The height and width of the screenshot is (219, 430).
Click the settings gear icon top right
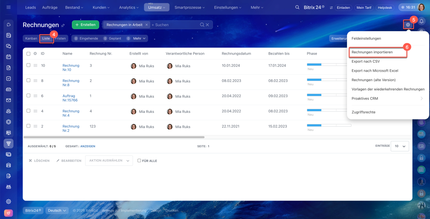(x=408, y=25)
